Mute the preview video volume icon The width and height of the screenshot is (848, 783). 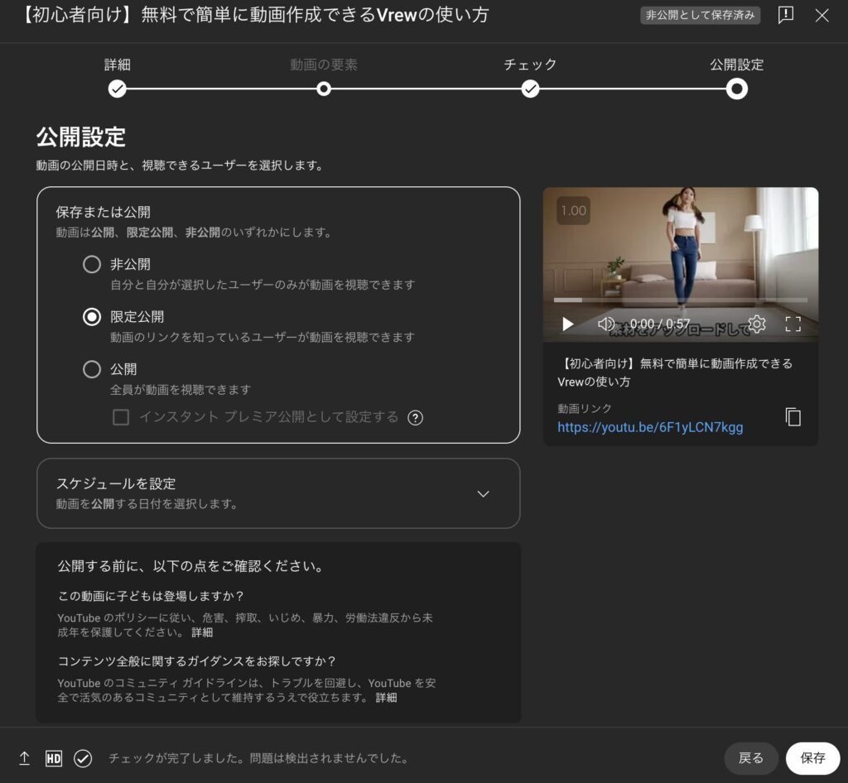pos(605,324)
